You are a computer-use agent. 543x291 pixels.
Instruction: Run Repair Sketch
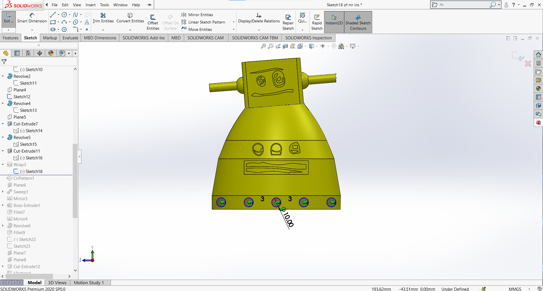(288, 22)
